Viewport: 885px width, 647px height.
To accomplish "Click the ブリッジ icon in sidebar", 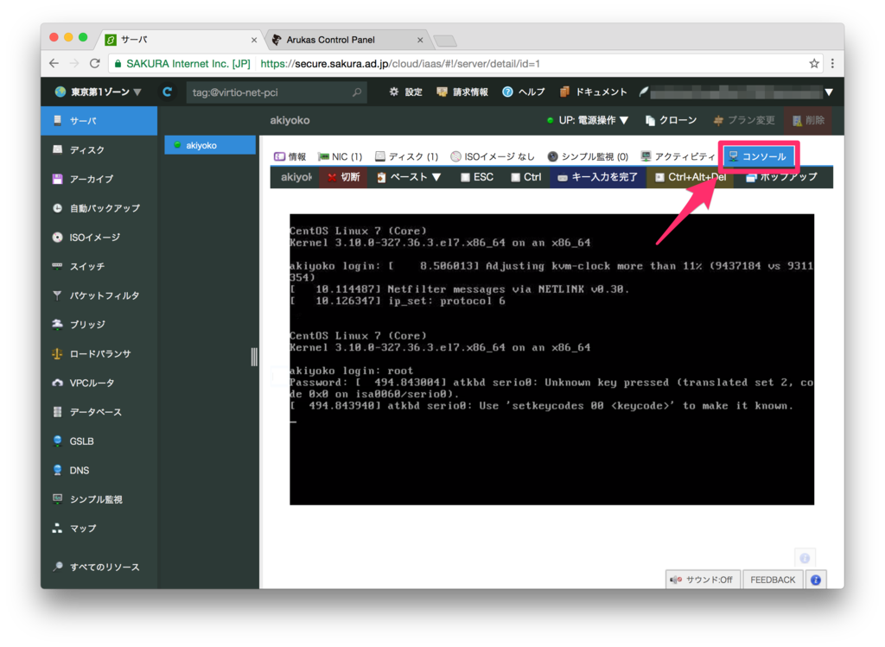I will [x=57, y=324].
